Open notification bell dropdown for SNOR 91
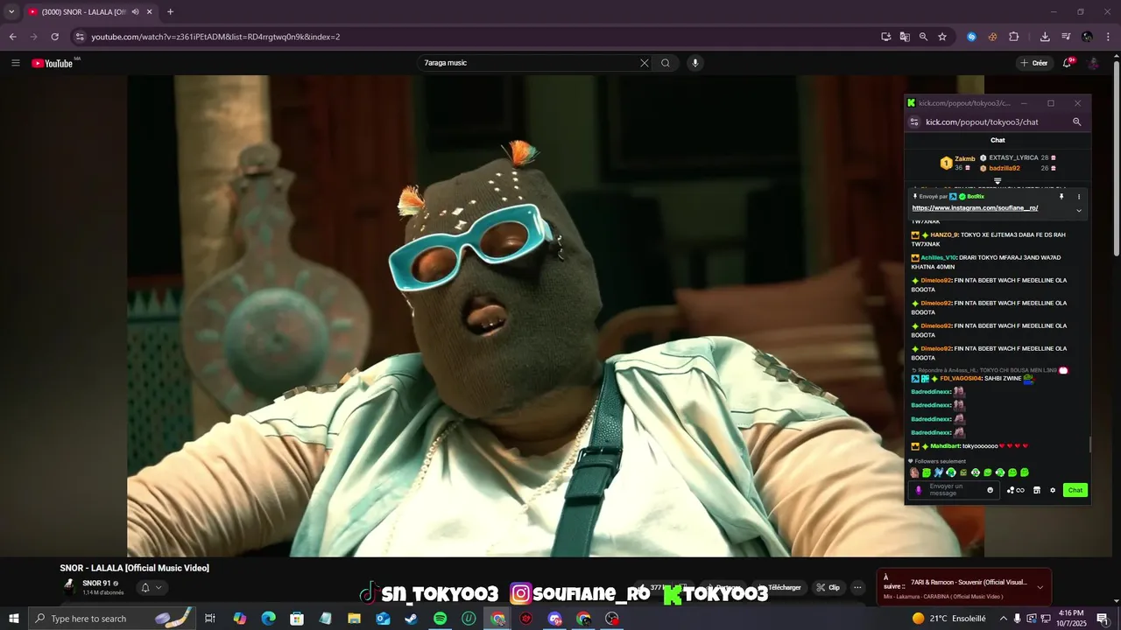This screenshot has width=1121, height=630. pyautogui.click(x=151, y=587)
